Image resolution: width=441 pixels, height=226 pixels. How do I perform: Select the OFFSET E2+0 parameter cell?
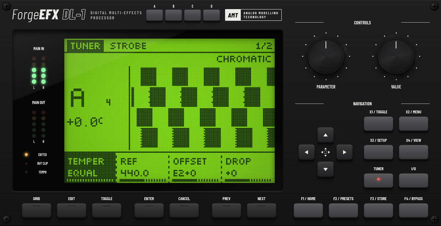point(195,167)
